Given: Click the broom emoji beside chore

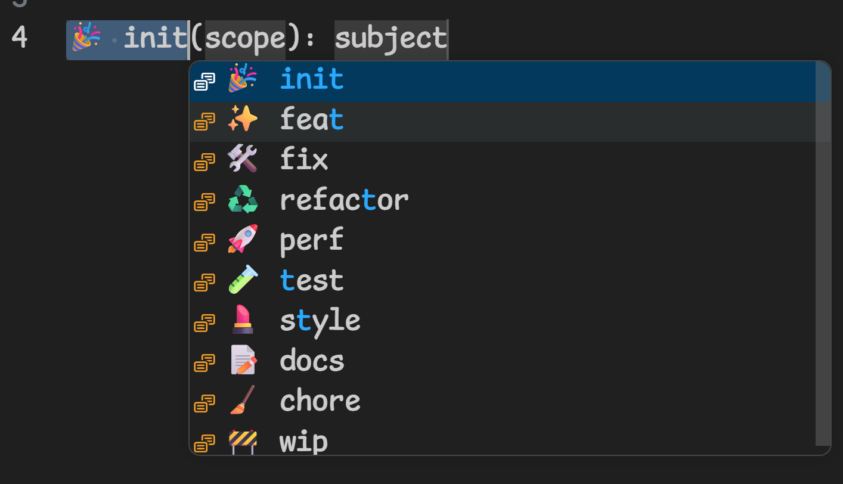Looking at the screenshot, I should point(243,400).
